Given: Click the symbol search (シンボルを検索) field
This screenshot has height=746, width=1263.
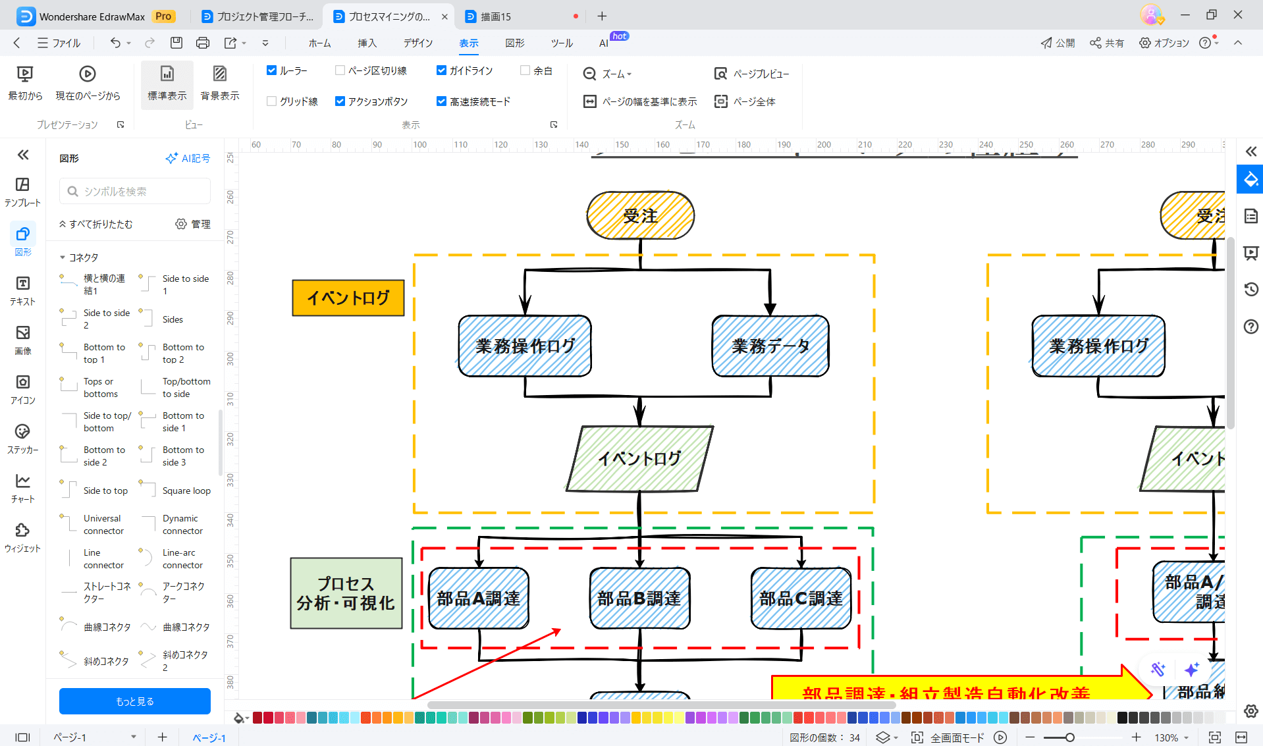Looking at the screenshot, I should 135,191.
